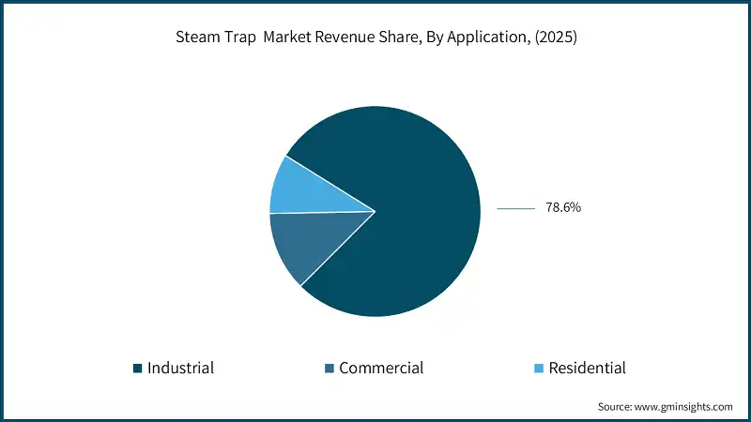This screenshot has width=751, height=422.
Task: Click the Residential legend color square
Action: coord(539,369)
